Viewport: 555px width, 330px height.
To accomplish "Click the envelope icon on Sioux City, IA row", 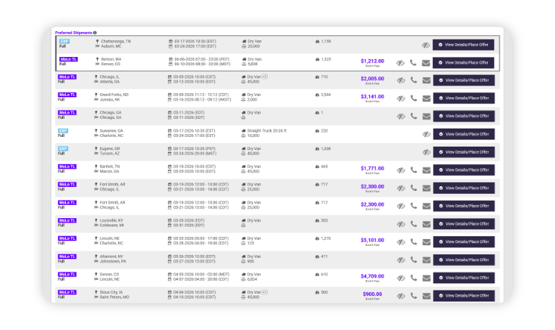I will 427,296.
